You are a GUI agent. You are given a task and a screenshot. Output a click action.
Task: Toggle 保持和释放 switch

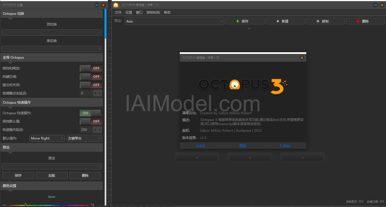(91, 68)
